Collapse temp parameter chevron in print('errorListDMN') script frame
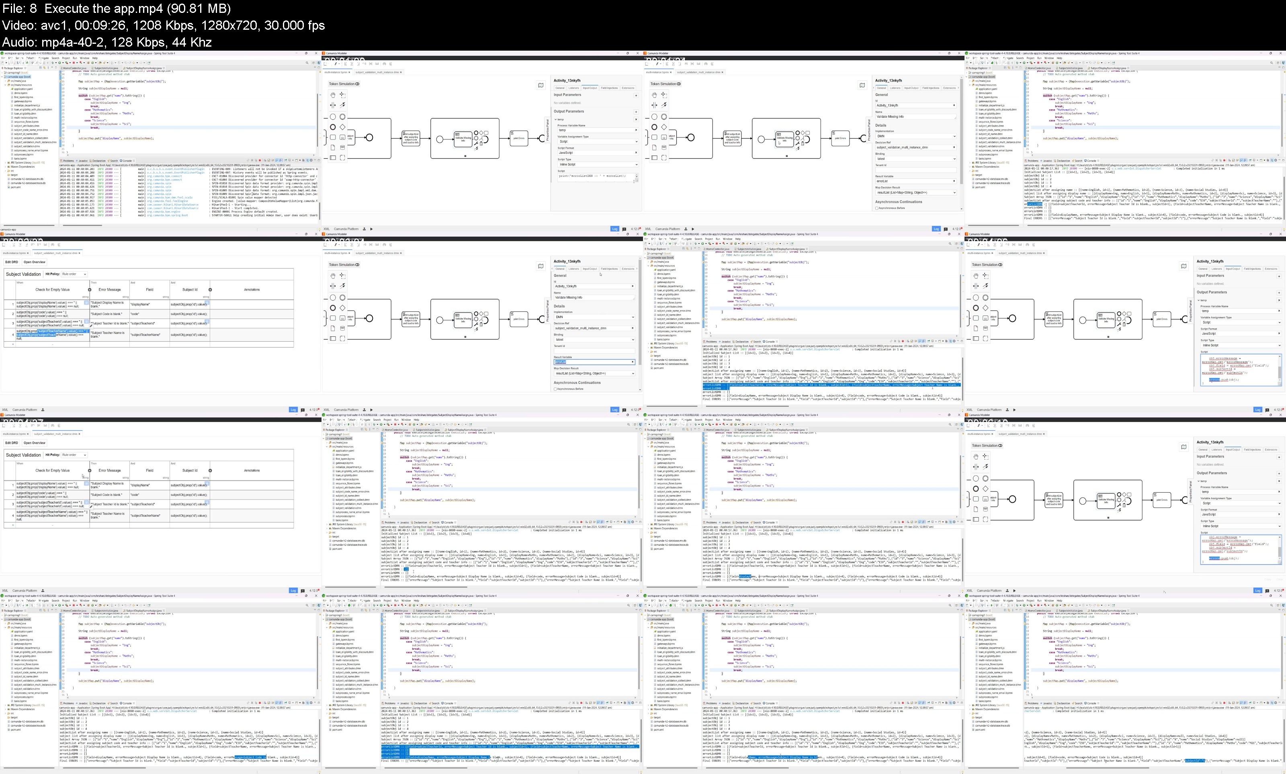This screenshot has width=1286, height=774. coord(555,119)
